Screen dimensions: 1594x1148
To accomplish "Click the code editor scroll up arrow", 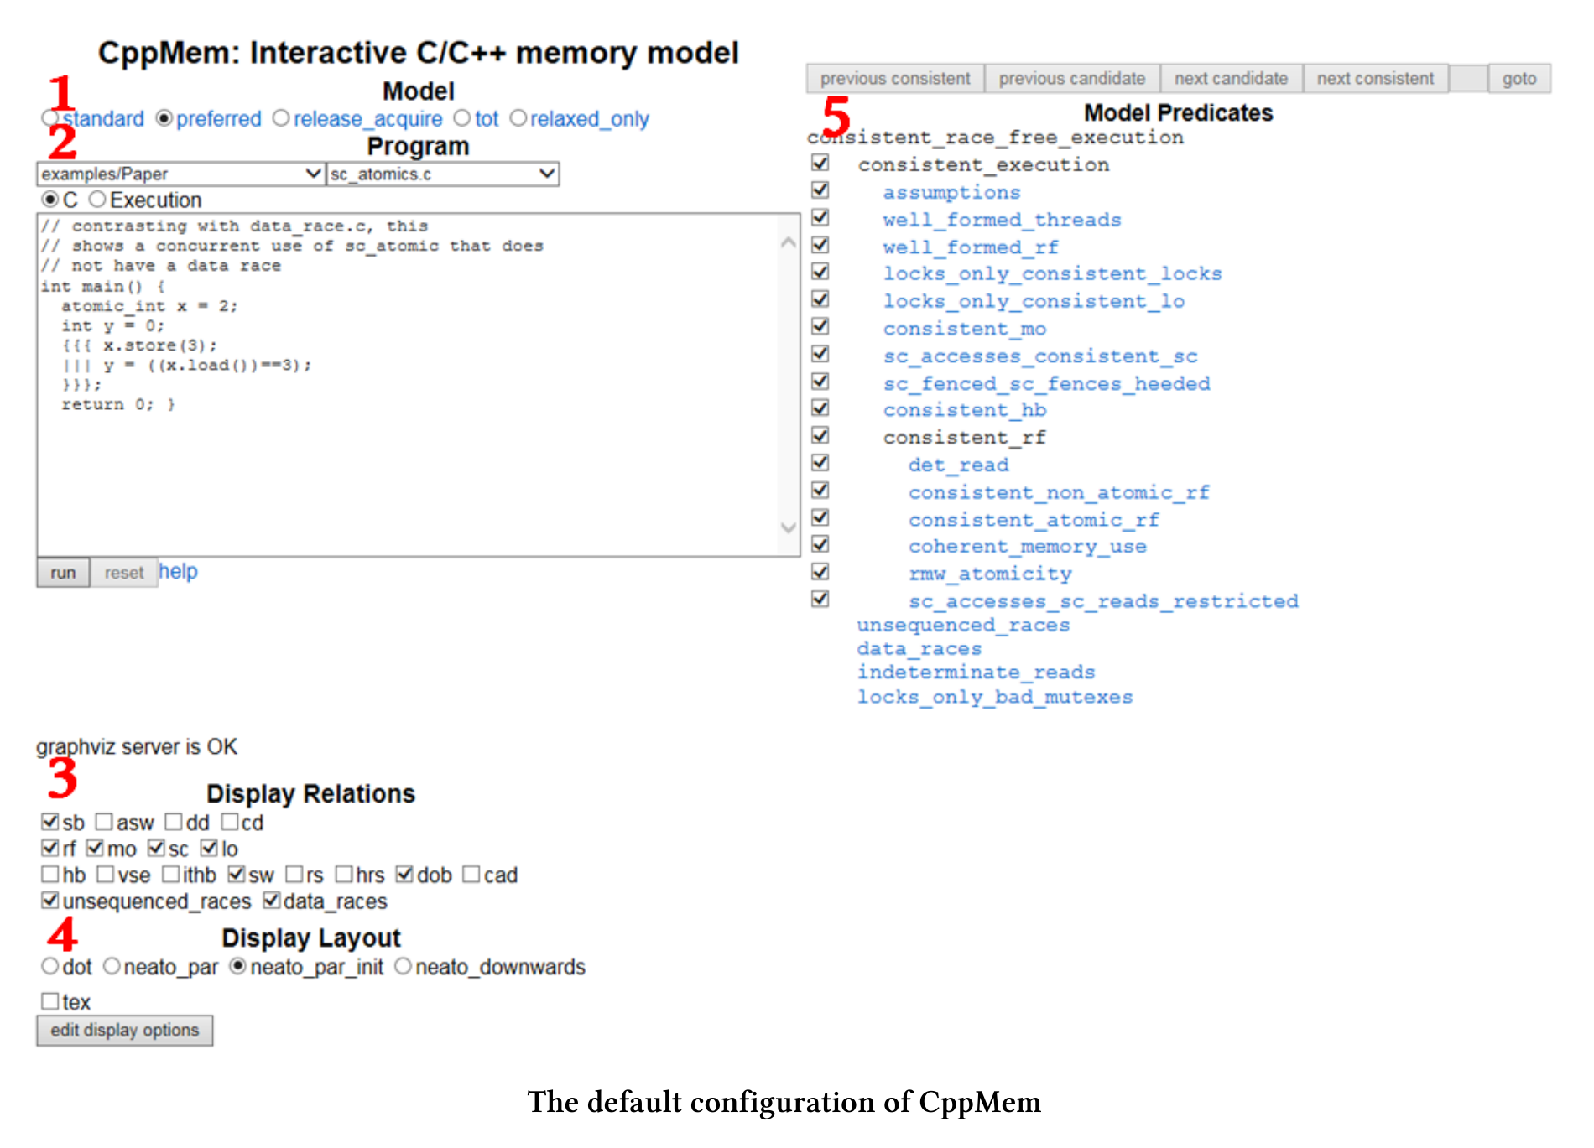I will pos(789,242).
